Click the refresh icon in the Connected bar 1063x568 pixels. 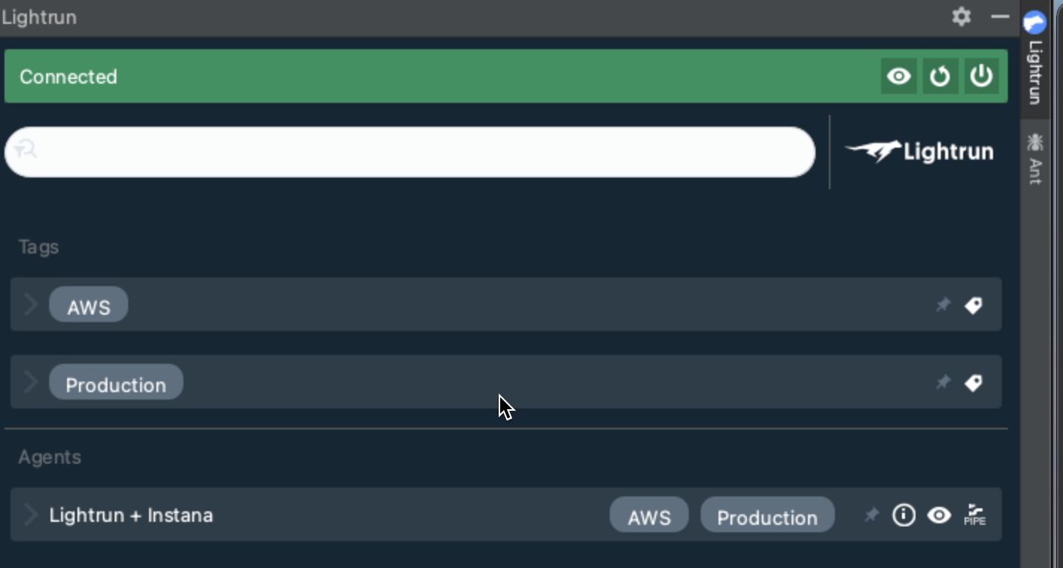(940, 76)
